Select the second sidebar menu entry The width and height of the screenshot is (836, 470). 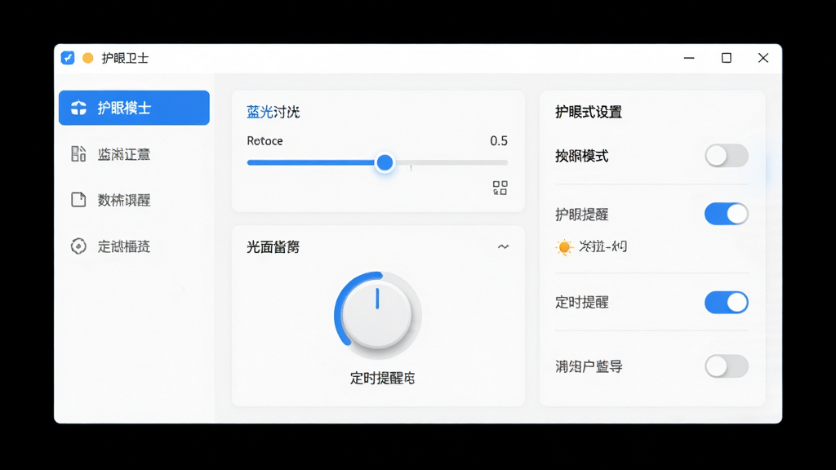point(134,154)
